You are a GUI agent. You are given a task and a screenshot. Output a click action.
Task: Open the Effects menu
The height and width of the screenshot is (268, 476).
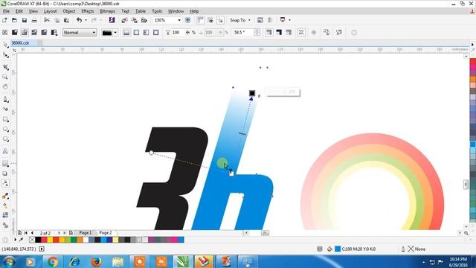[x=88, y=11]
